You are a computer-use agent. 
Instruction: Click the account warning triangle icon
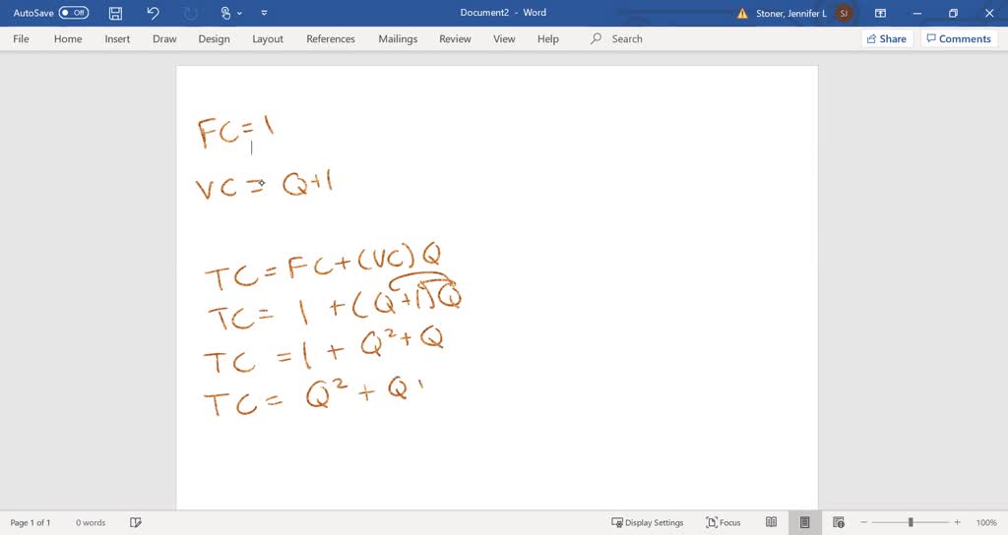(x=742, y=13)
